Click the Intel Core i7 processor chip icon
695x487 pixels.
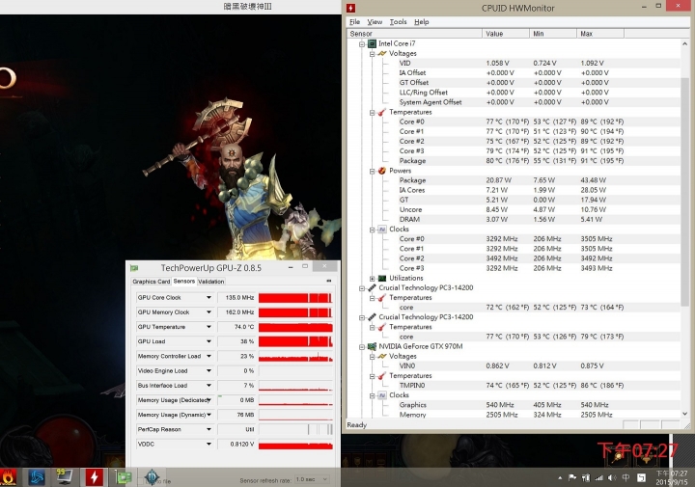point(372,43)
